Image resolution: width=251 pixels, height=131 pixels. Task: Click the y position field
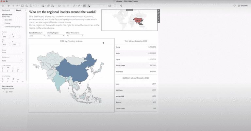tap(16, 37)
